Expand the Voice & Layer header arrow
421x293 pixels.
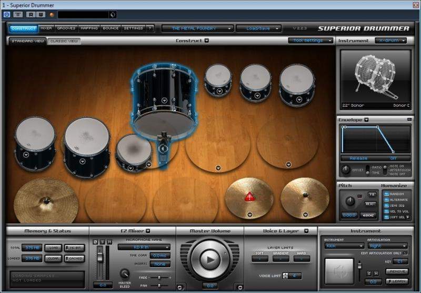[x=306, y=231]
